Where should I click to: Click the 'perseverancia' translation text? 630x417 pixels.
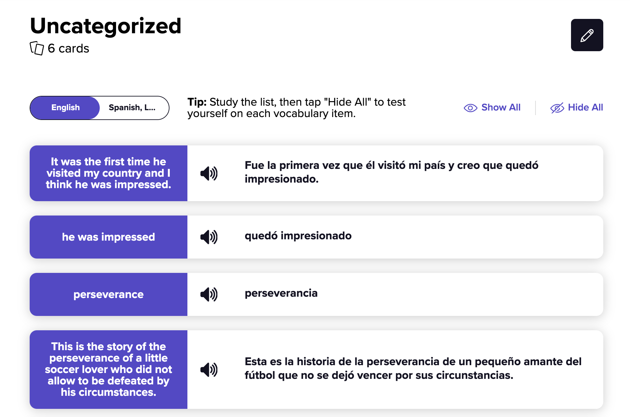tap(281, 293)
